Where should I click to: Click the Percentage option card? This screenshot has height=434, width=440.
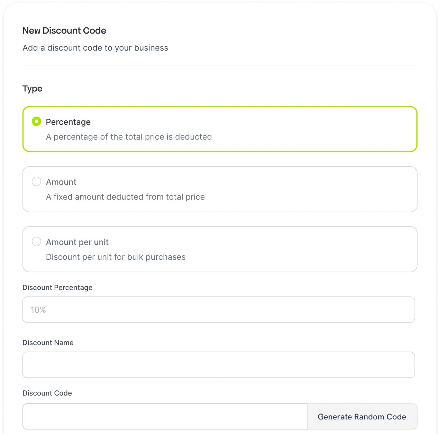(x=220, y=129)
